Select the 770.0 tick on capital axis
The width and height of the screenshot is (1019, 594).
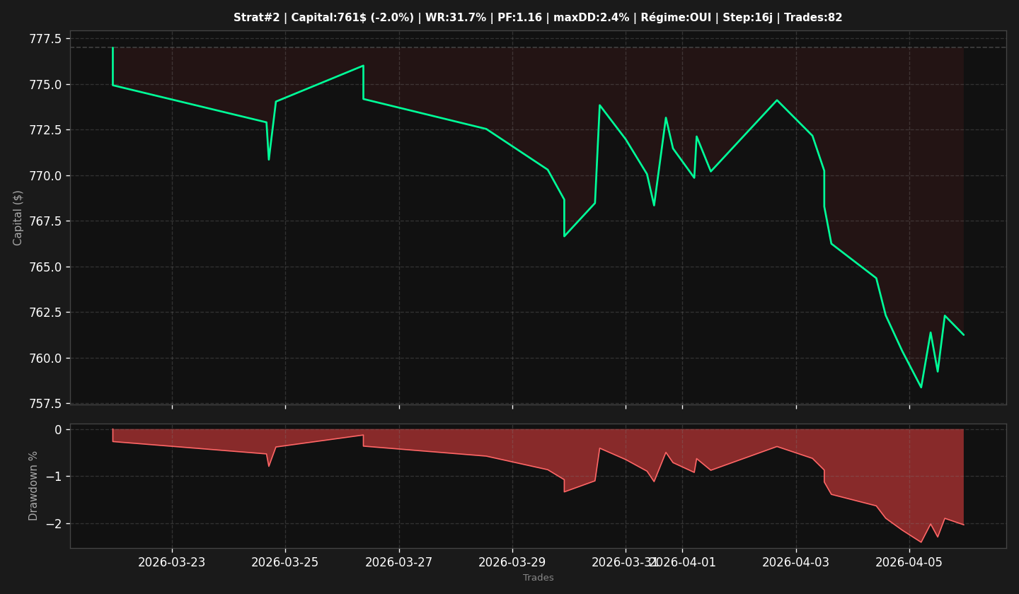click(45, 175)
